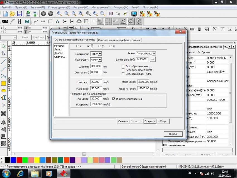237x178 pixels.
Task: Expand the 'Поляр датч' dropdown
Action: point(100,59)
